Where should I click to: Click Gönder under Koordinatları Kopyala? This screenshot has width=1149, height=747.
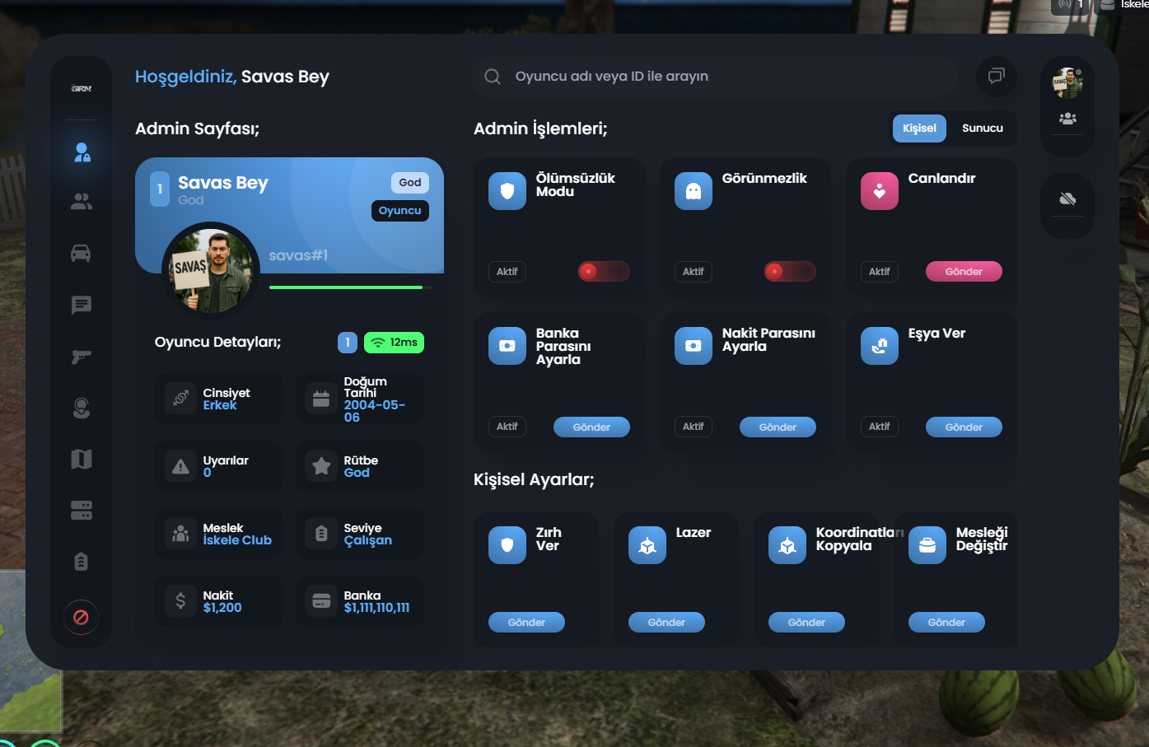pos(806,623)
